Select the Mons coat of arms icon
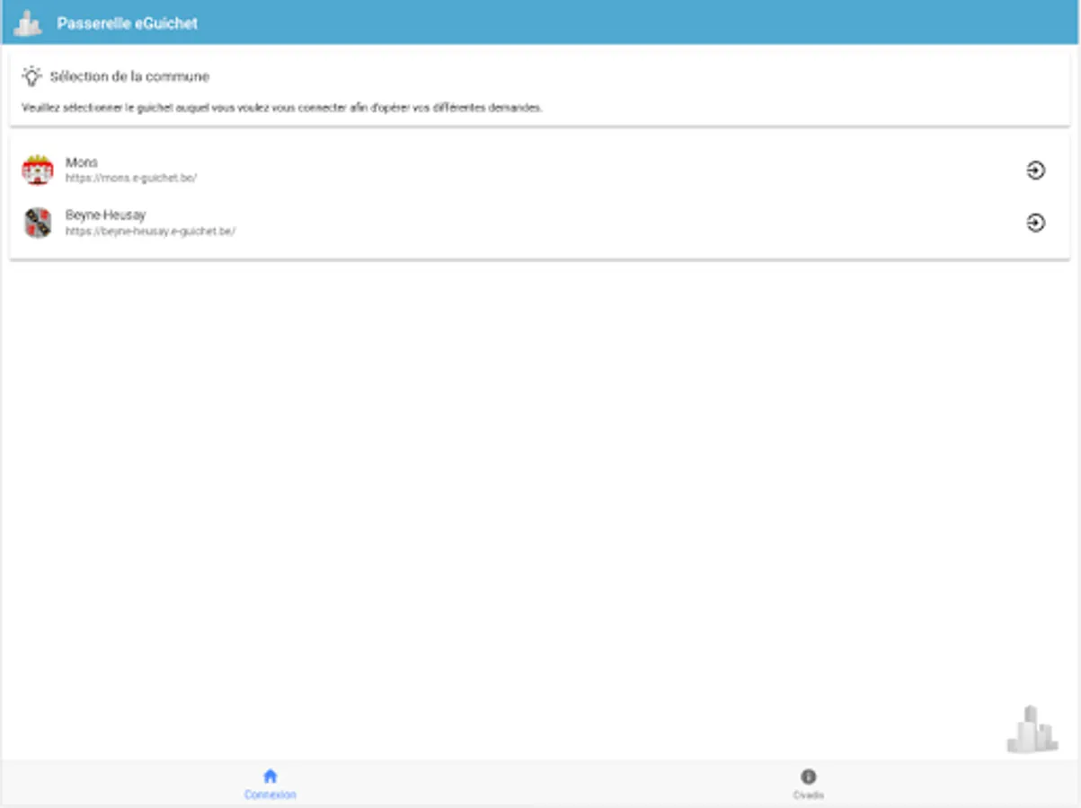The height and width of the screenshot is (808, 1081). click(36, 169)
